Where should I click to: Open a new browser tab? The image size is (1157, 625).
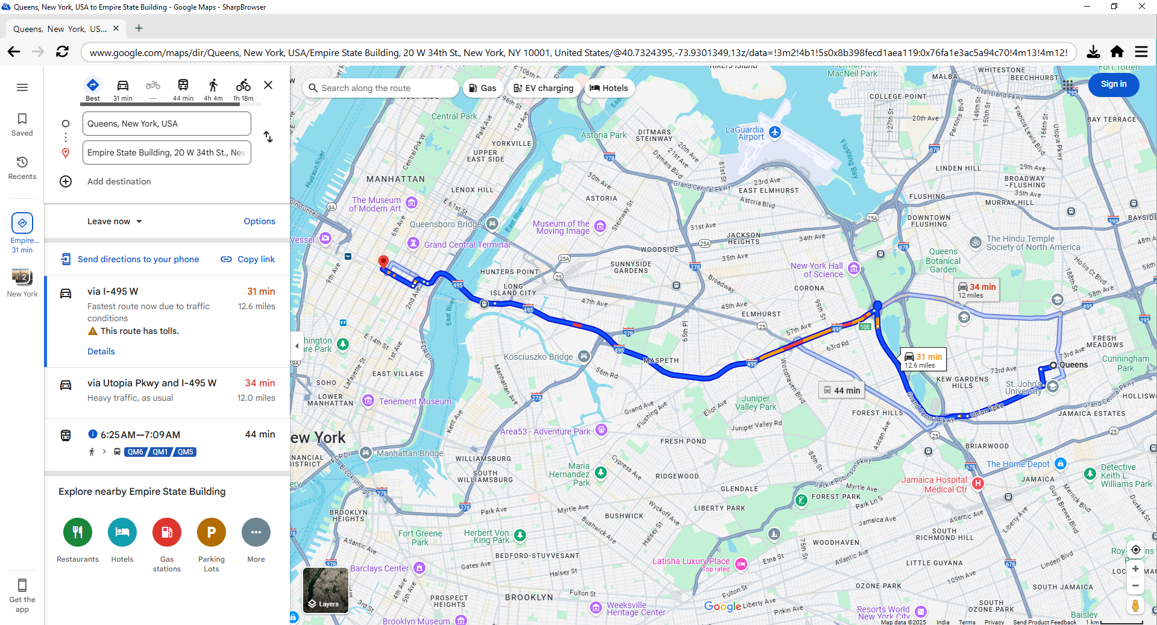pos(139,28)
